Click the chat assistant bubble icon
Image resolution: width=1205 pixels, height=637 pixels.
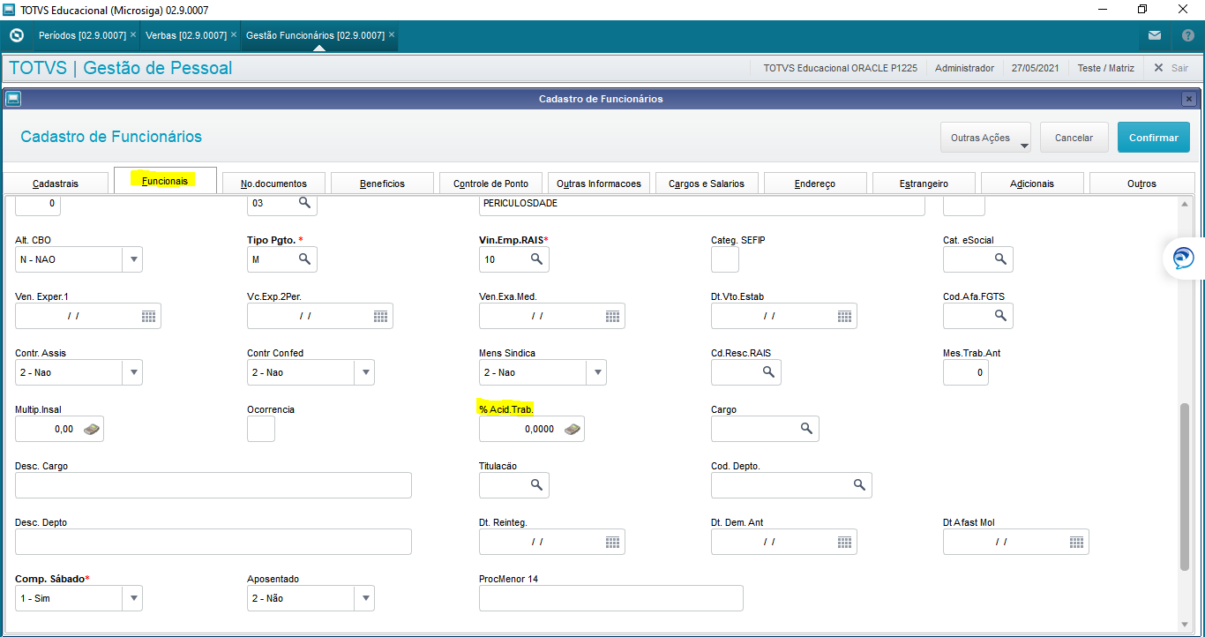click(x=1183, y=259)
